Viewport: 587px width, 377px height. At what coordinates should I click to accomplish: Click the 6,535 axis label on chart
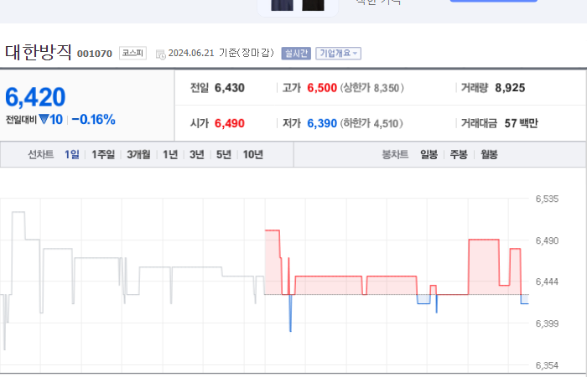click(x=547, y=199)
